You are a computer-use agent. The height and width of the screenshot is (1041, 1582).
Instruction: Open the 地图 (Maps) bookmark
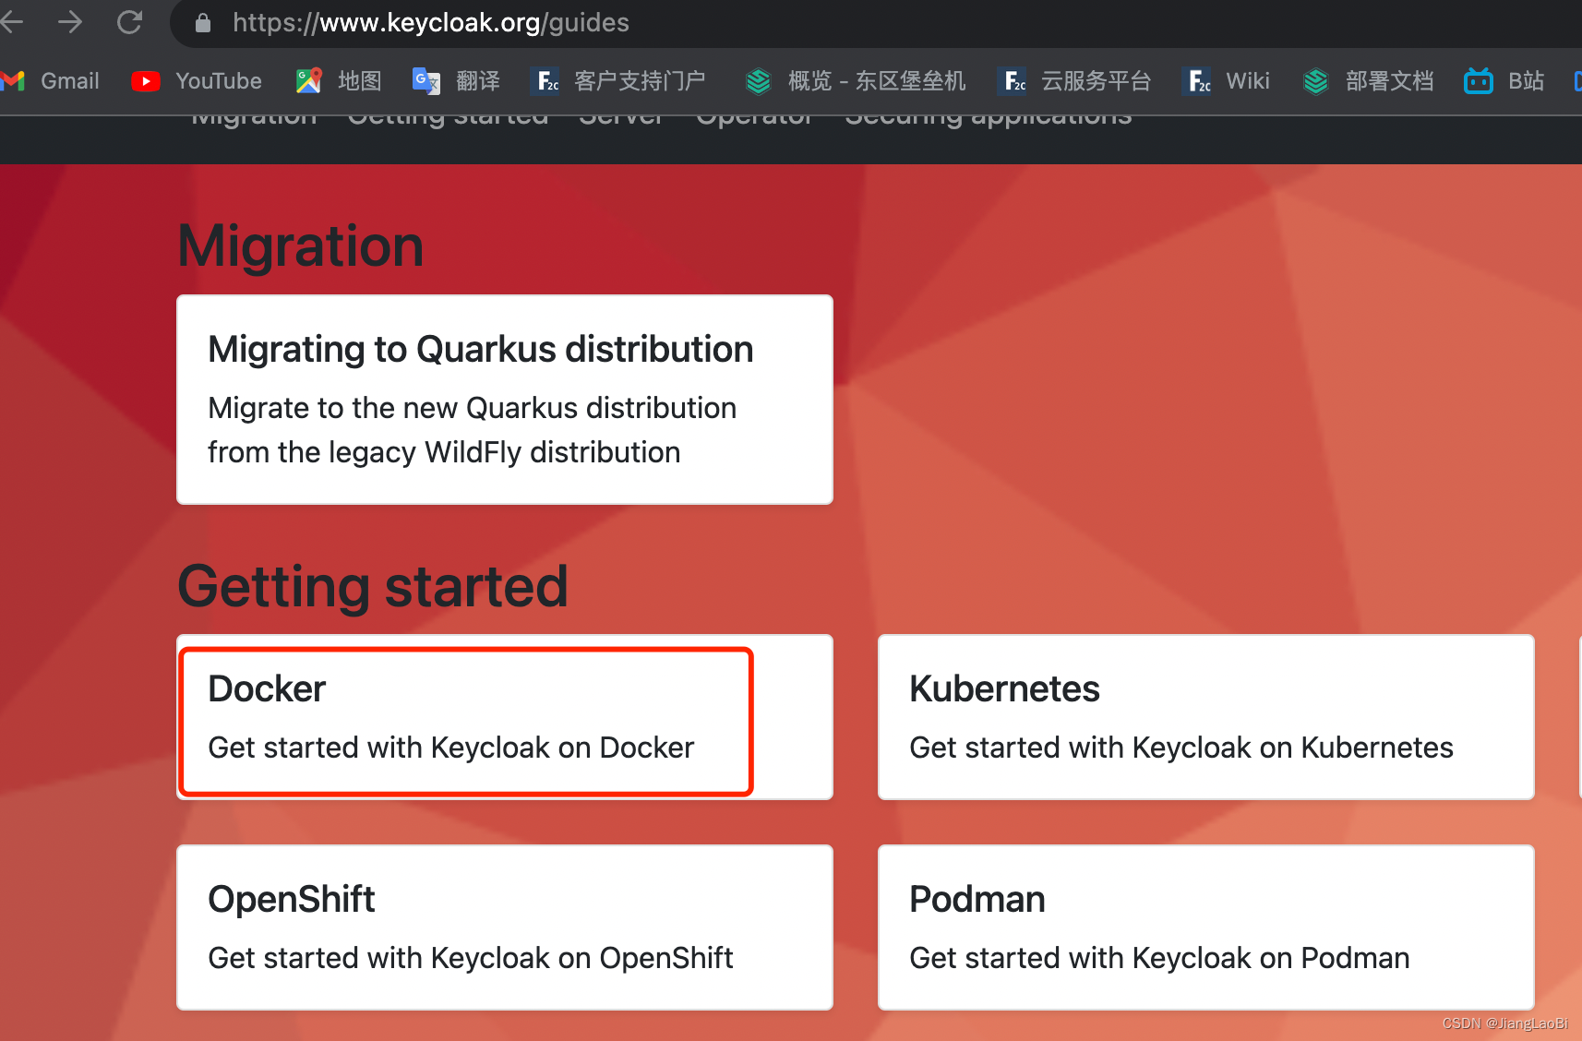(339, 81)
